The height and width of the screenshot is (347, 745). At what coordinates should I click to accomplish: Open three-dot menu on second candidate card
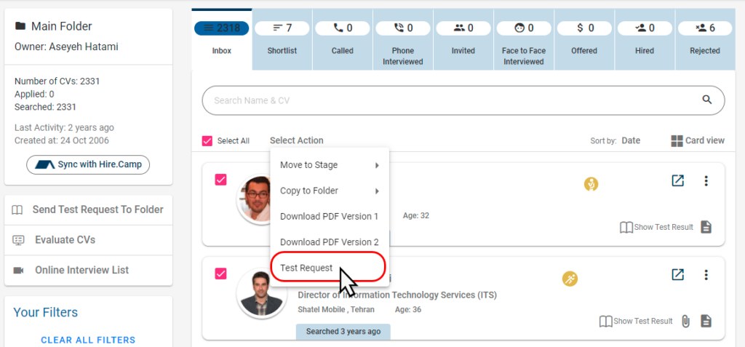pos(706,274)
